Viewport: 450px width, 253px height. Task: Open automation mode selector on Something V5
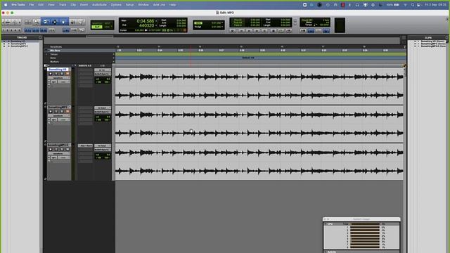(64, 82)
